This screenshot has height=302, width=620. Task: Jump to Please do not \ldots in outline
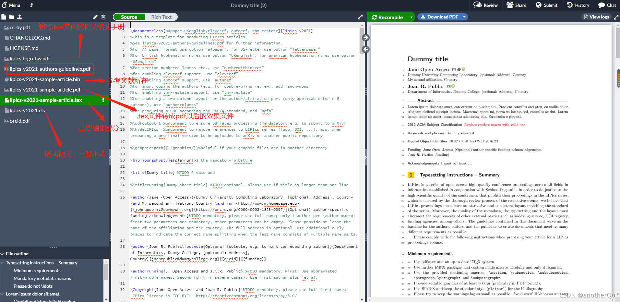33,286
